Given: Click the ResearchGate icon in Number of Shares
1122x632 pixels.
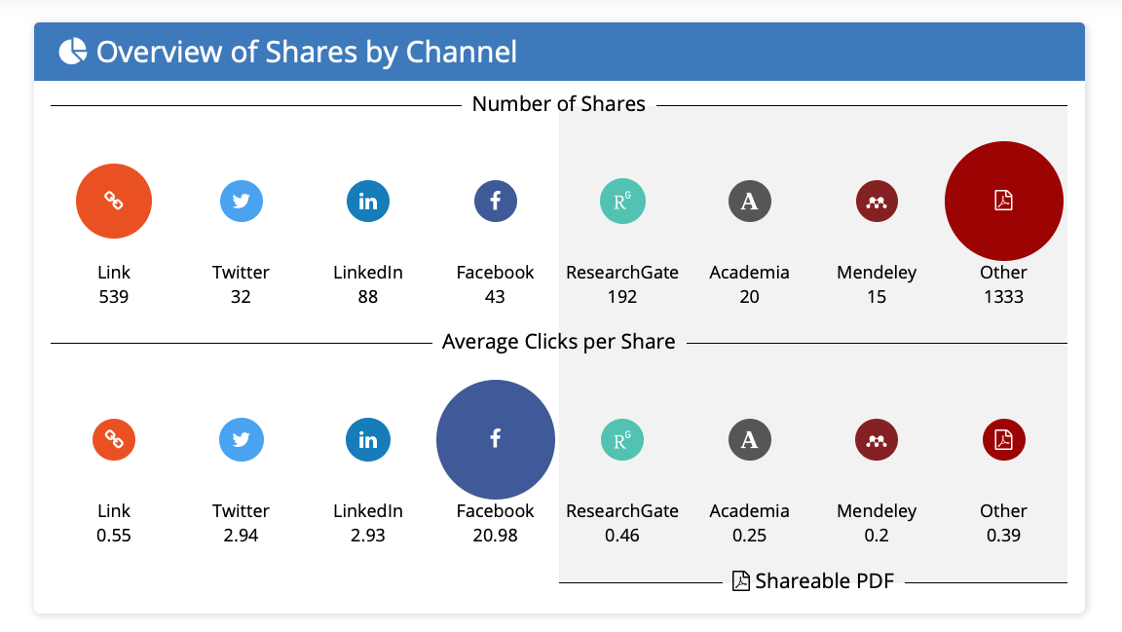Looking at the screenshot, I should click(x=622, y=202).
